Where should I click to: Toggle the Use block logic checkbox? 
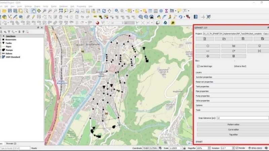[x=198, y=66]
